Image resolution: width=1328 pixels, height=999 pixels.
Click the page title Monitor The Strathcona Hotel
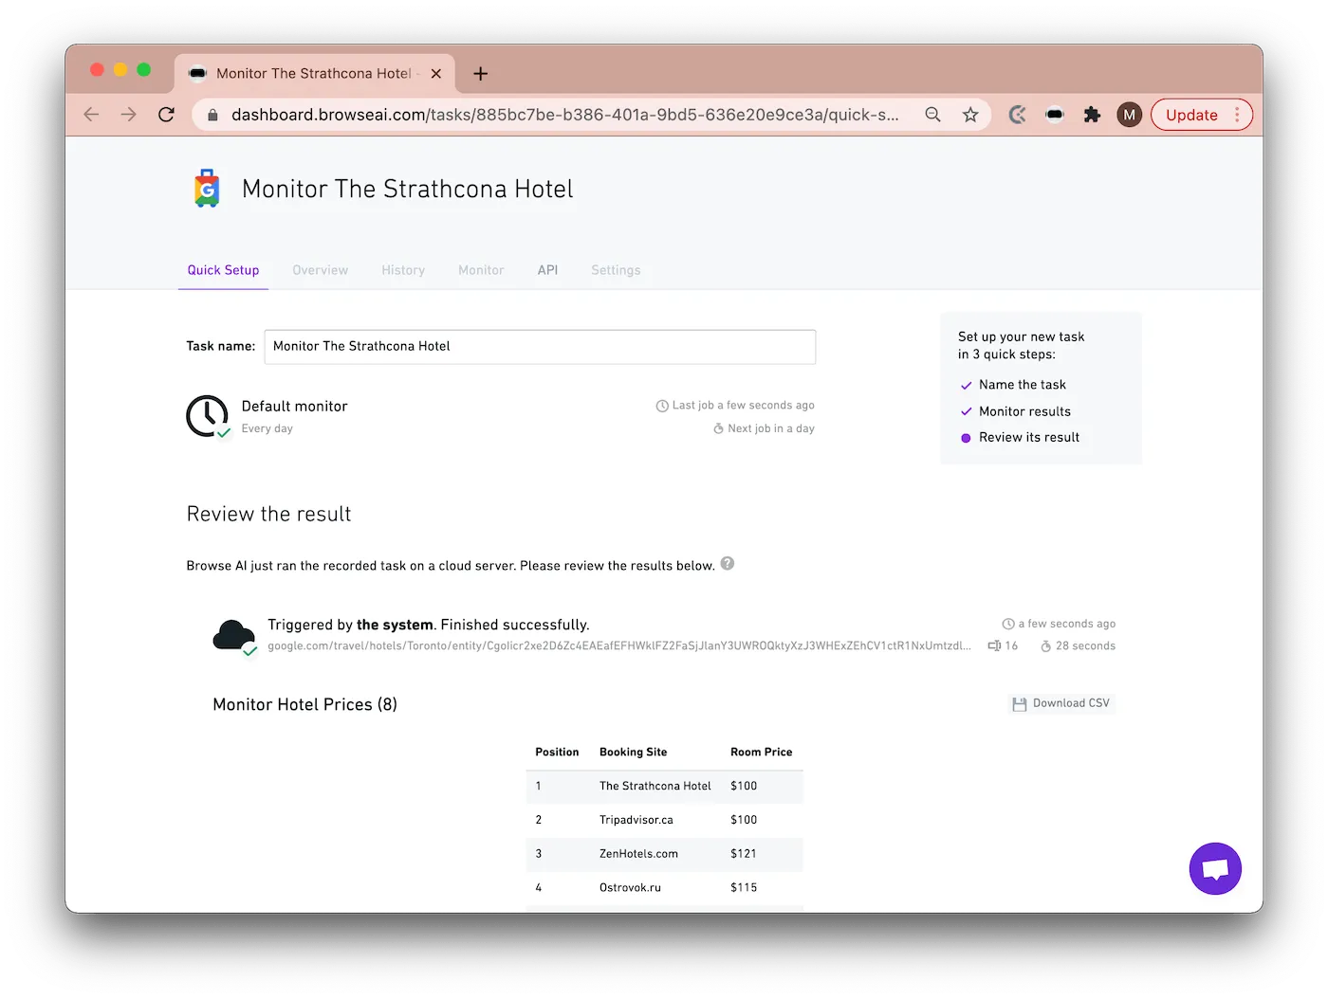click(x=407, y=189)
